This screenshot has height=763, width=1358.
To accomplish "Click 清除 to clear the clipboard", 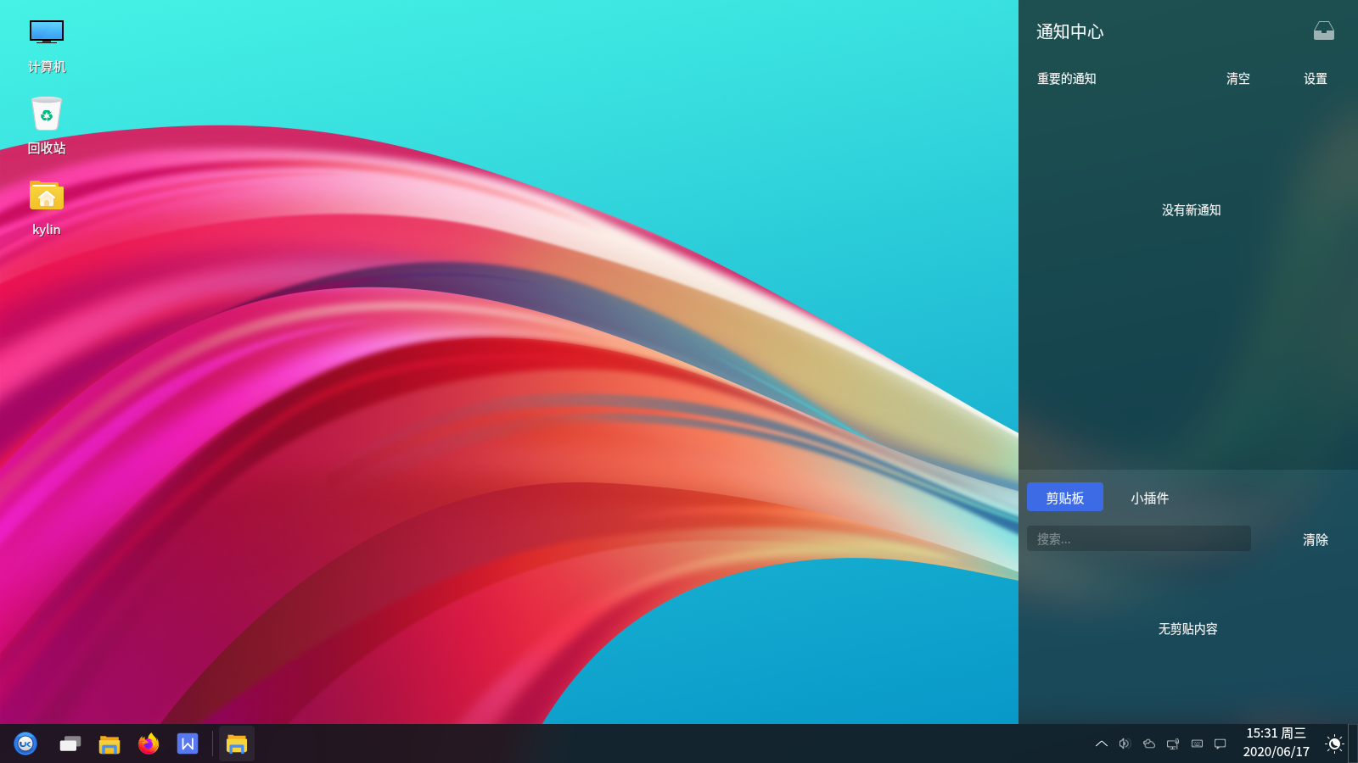I will point(1315,539).
